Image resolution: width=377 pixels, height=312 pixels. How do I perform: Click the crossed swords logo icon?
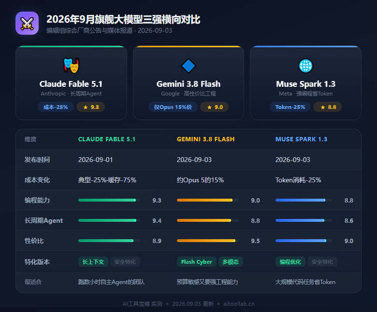point(27,23)
